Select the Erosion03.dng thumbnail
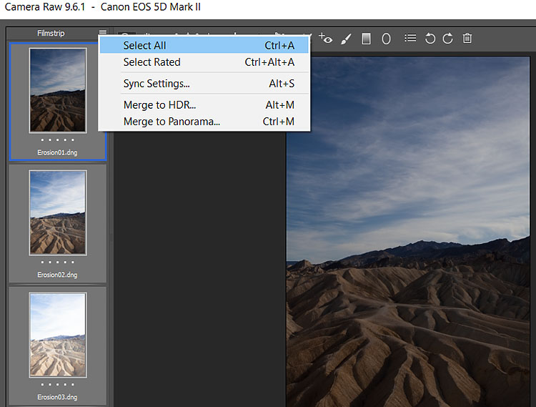Image resolution: width=536 pixels, height=407 pixels. coord(58,335)
